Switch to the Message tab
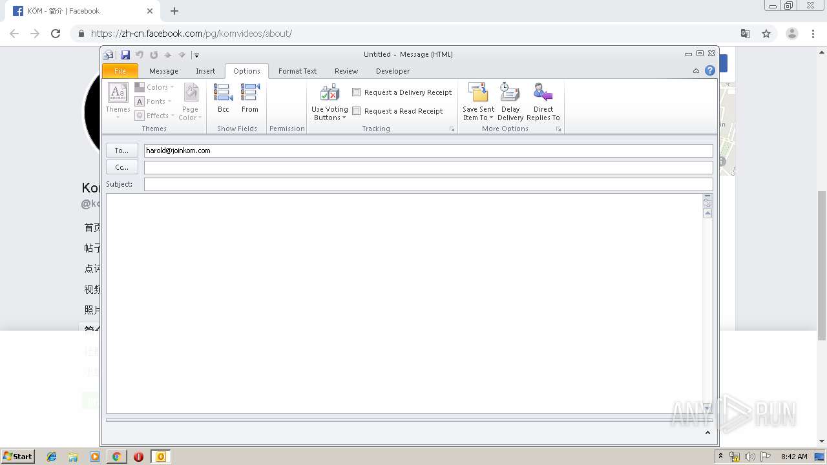The width and height of the screenshot is (827, 465). pyautogui.click(x=163, y=71)
